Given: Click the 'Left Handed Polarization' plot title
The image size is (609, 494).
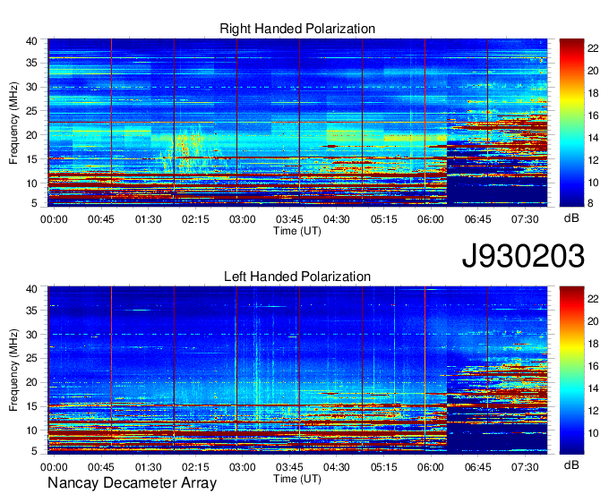Looking at the screenshot, I should (x=297, y=277).
